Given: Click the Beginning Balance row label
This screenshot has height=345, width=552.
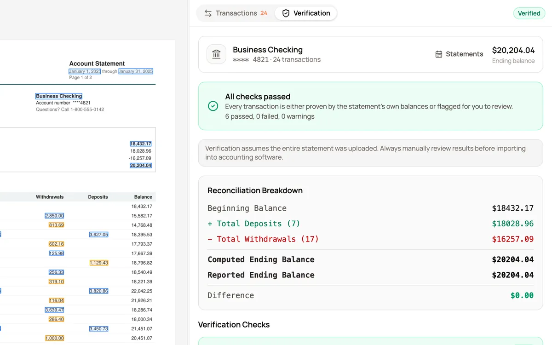Looking at the screenshot, I should click(x=247, y=208).
